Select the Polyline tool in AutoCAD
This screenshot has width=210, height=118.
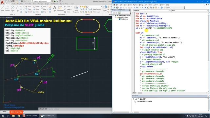[7, 8]
